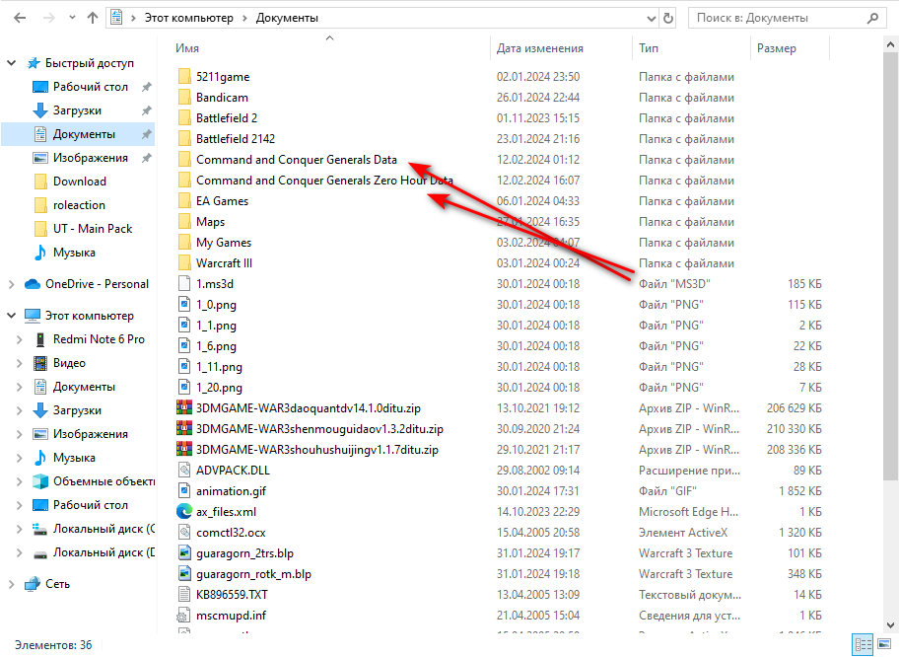Open Рабочий стол in Quick access

90,87
